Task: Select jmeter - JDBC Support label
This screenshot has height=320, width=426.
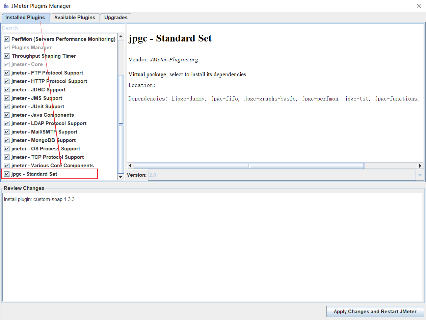Action: 38,90
